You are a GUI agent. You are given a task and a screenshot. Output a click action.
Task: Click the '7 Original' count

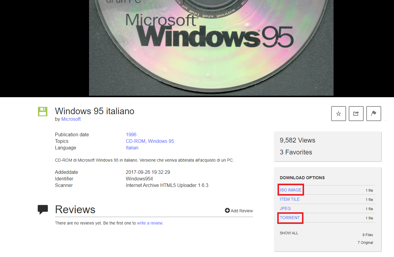click(x=365, y=243)
